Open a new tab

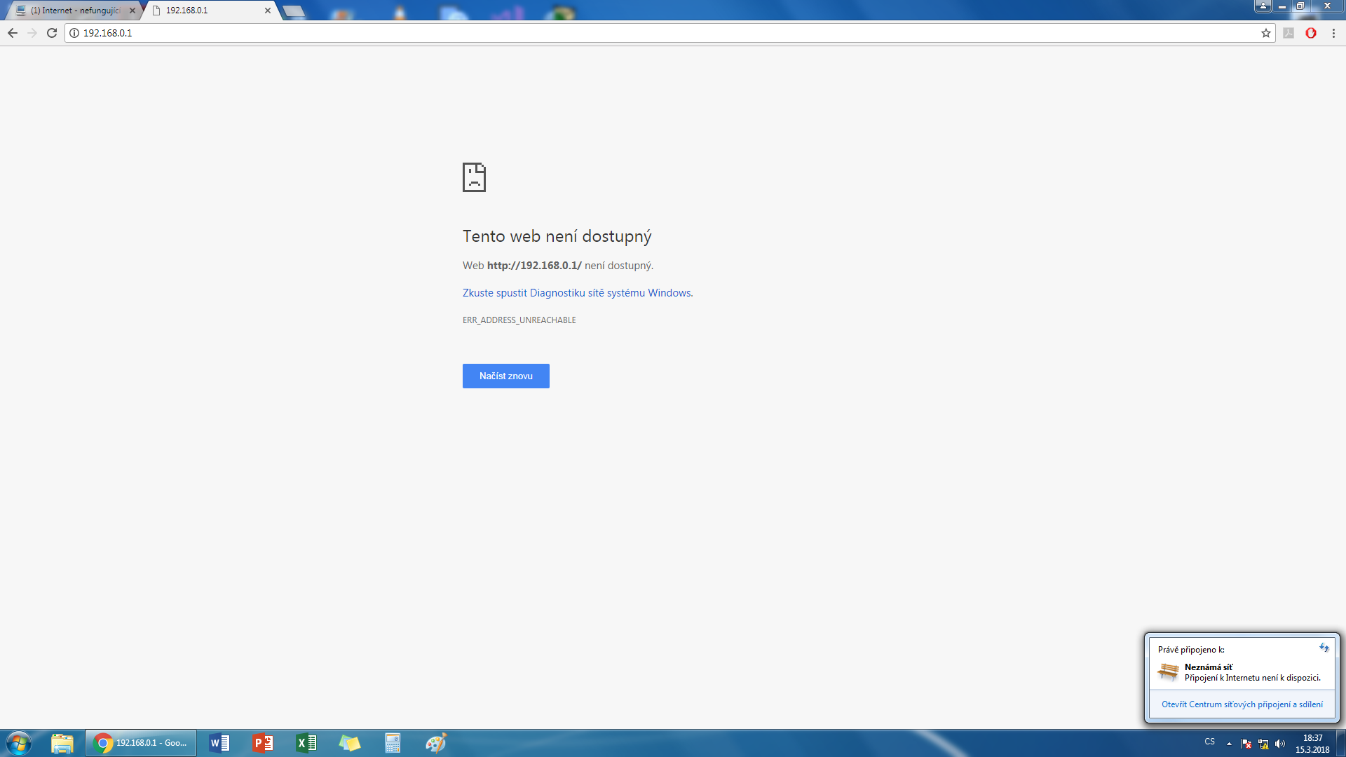pyautogui.click(x=294, y=11)
